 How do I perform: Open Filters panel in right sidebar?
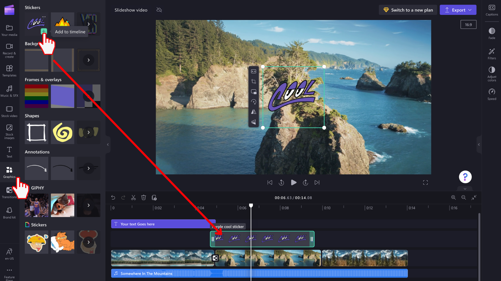point(492,54)
